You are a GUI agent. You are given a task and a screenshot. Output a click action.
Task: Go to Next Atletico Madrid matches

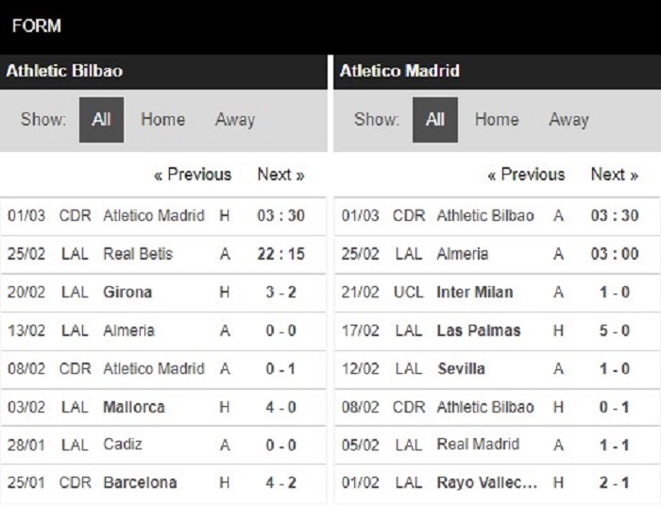click(x=615, y=175)
